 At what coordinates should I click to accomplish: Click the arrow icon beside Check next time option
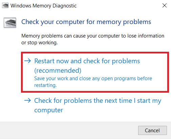[x=27, y=100]
